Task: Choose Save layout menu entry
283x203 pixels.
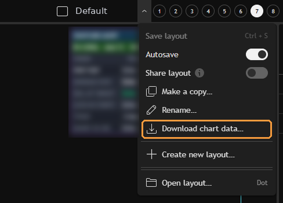Action: pos(207,36)
